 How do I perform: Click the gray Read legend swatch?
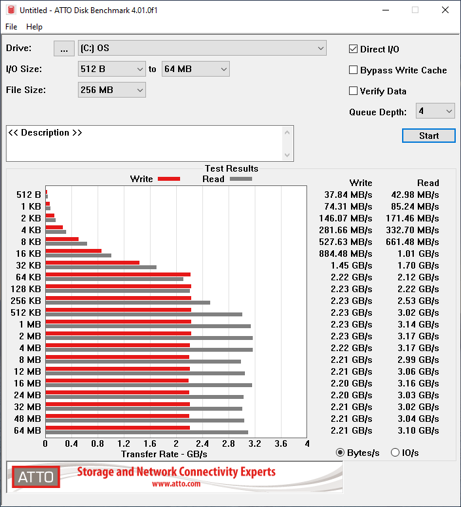[241, 179]
